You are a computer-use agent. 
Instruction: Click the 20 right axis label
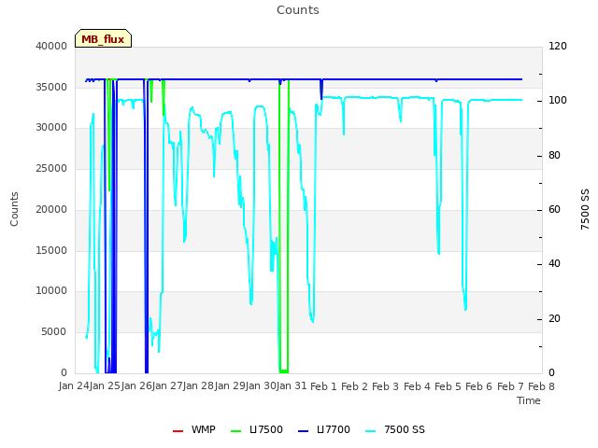554,318
